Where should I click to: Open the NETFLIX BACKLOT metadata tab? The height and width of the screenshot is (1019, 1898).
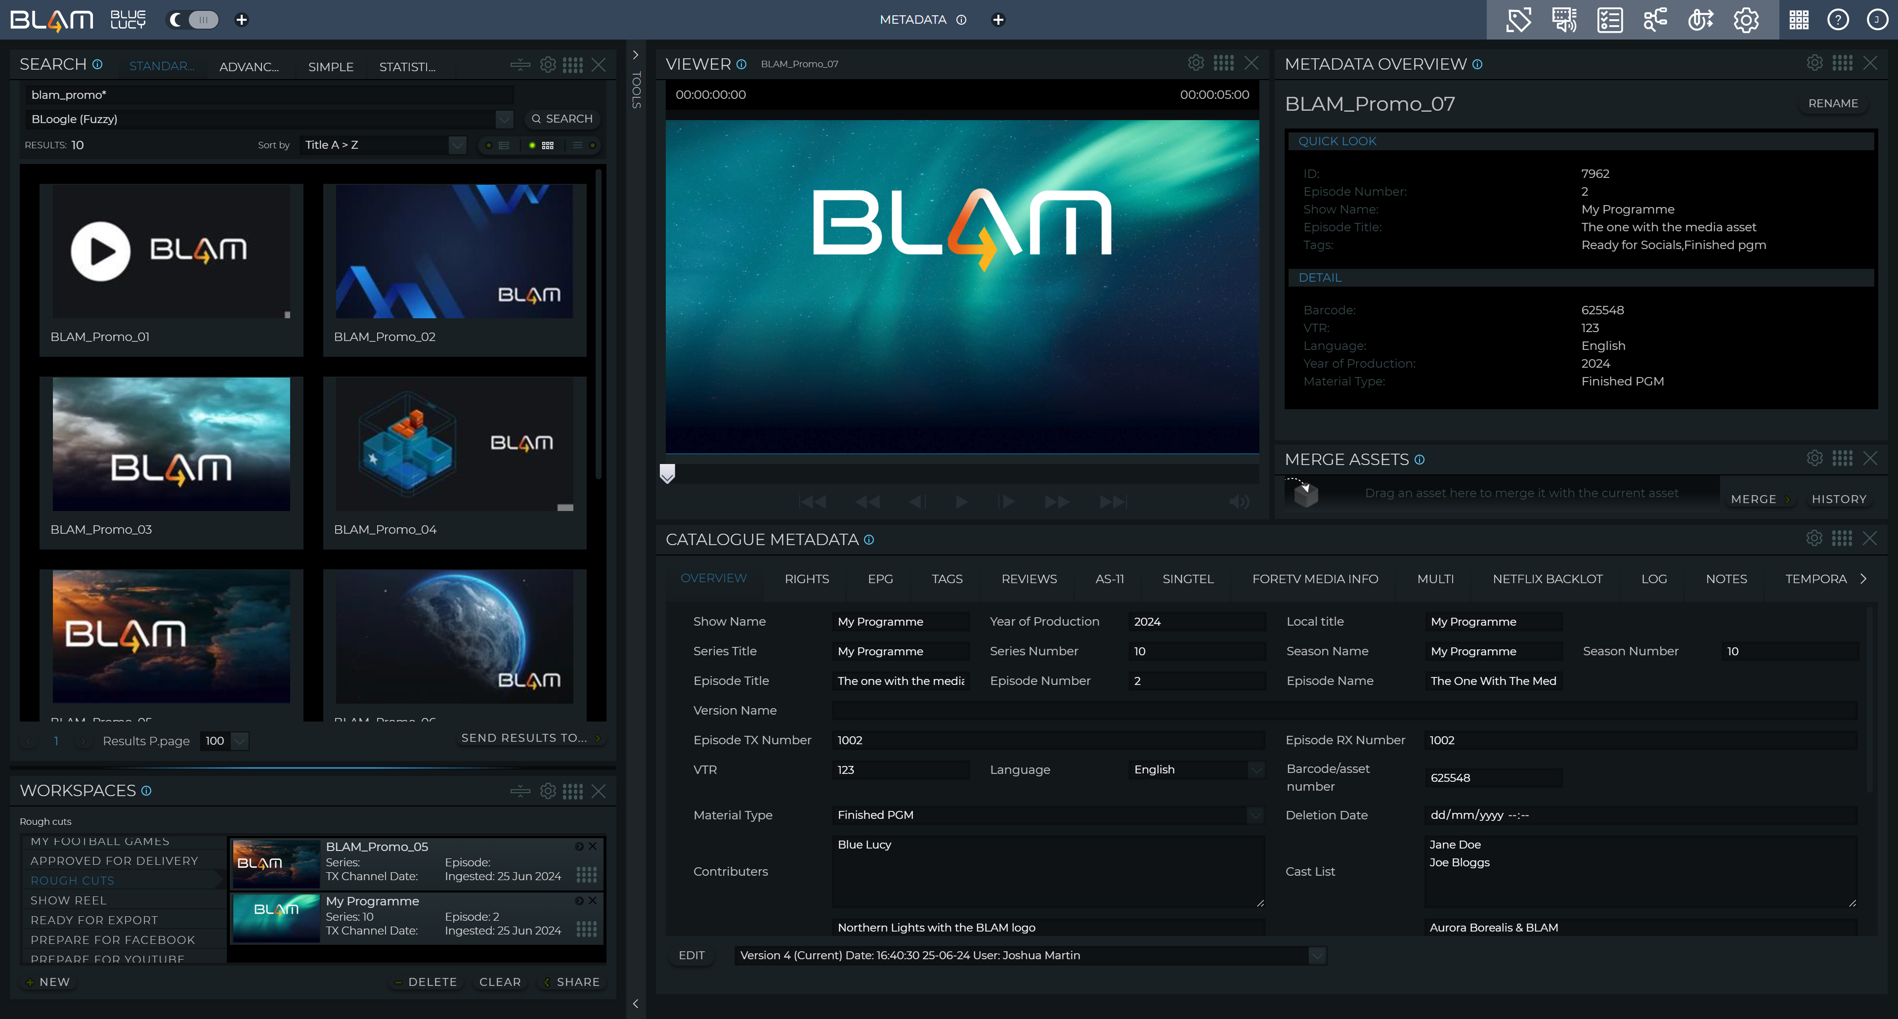1547,579
